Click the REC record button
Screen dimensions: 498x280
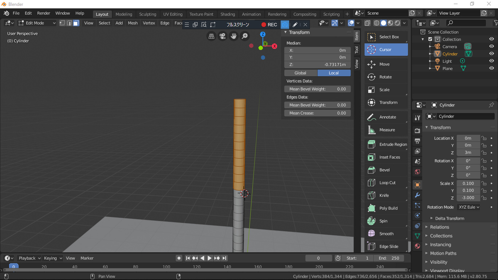click(x=269, y=25)
